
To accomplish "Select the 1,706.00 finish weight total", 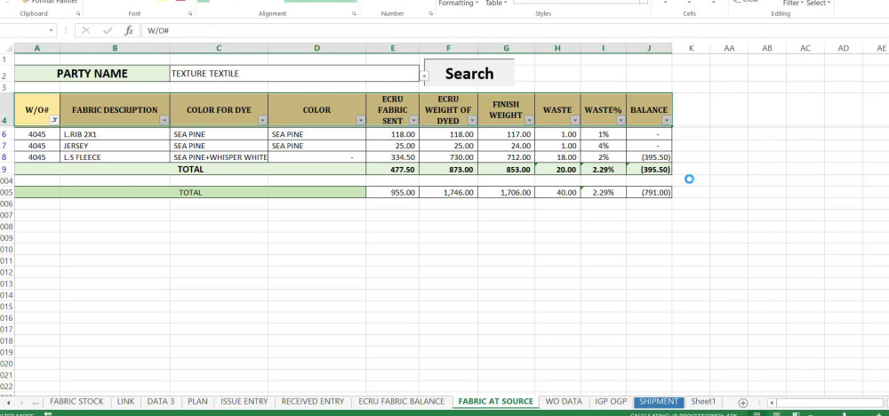I will click(x=507, y=192).
